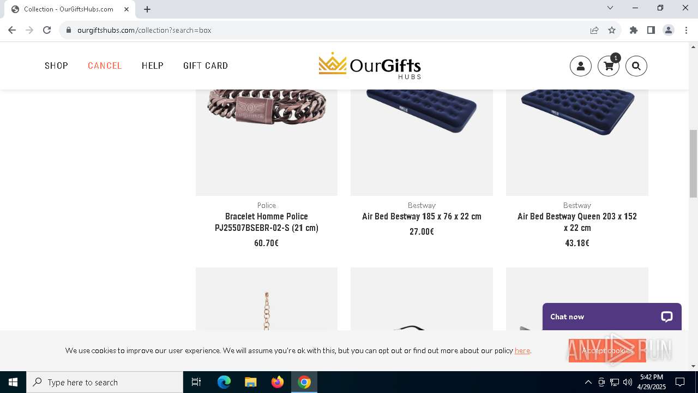Open Air Bed Bestway 185 x 76 product

[x=422, y=217]
